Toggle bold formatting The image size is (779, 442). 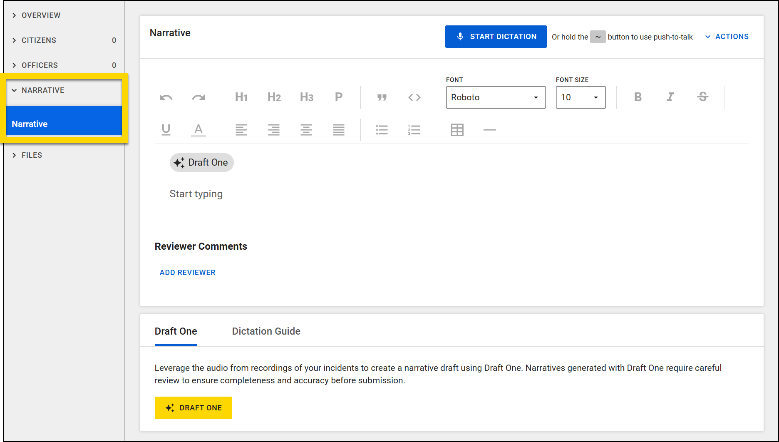coord(637,97)
